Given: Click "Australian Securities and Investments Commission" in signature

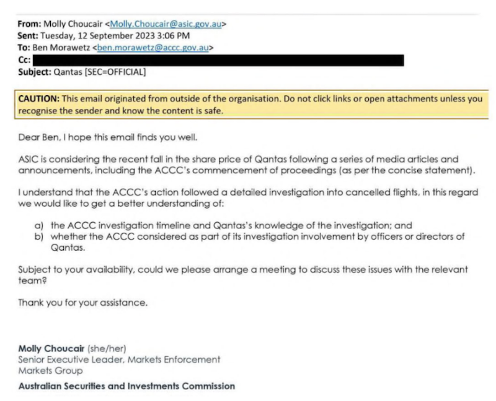Looking at the screenshot, I should (126, 386).
